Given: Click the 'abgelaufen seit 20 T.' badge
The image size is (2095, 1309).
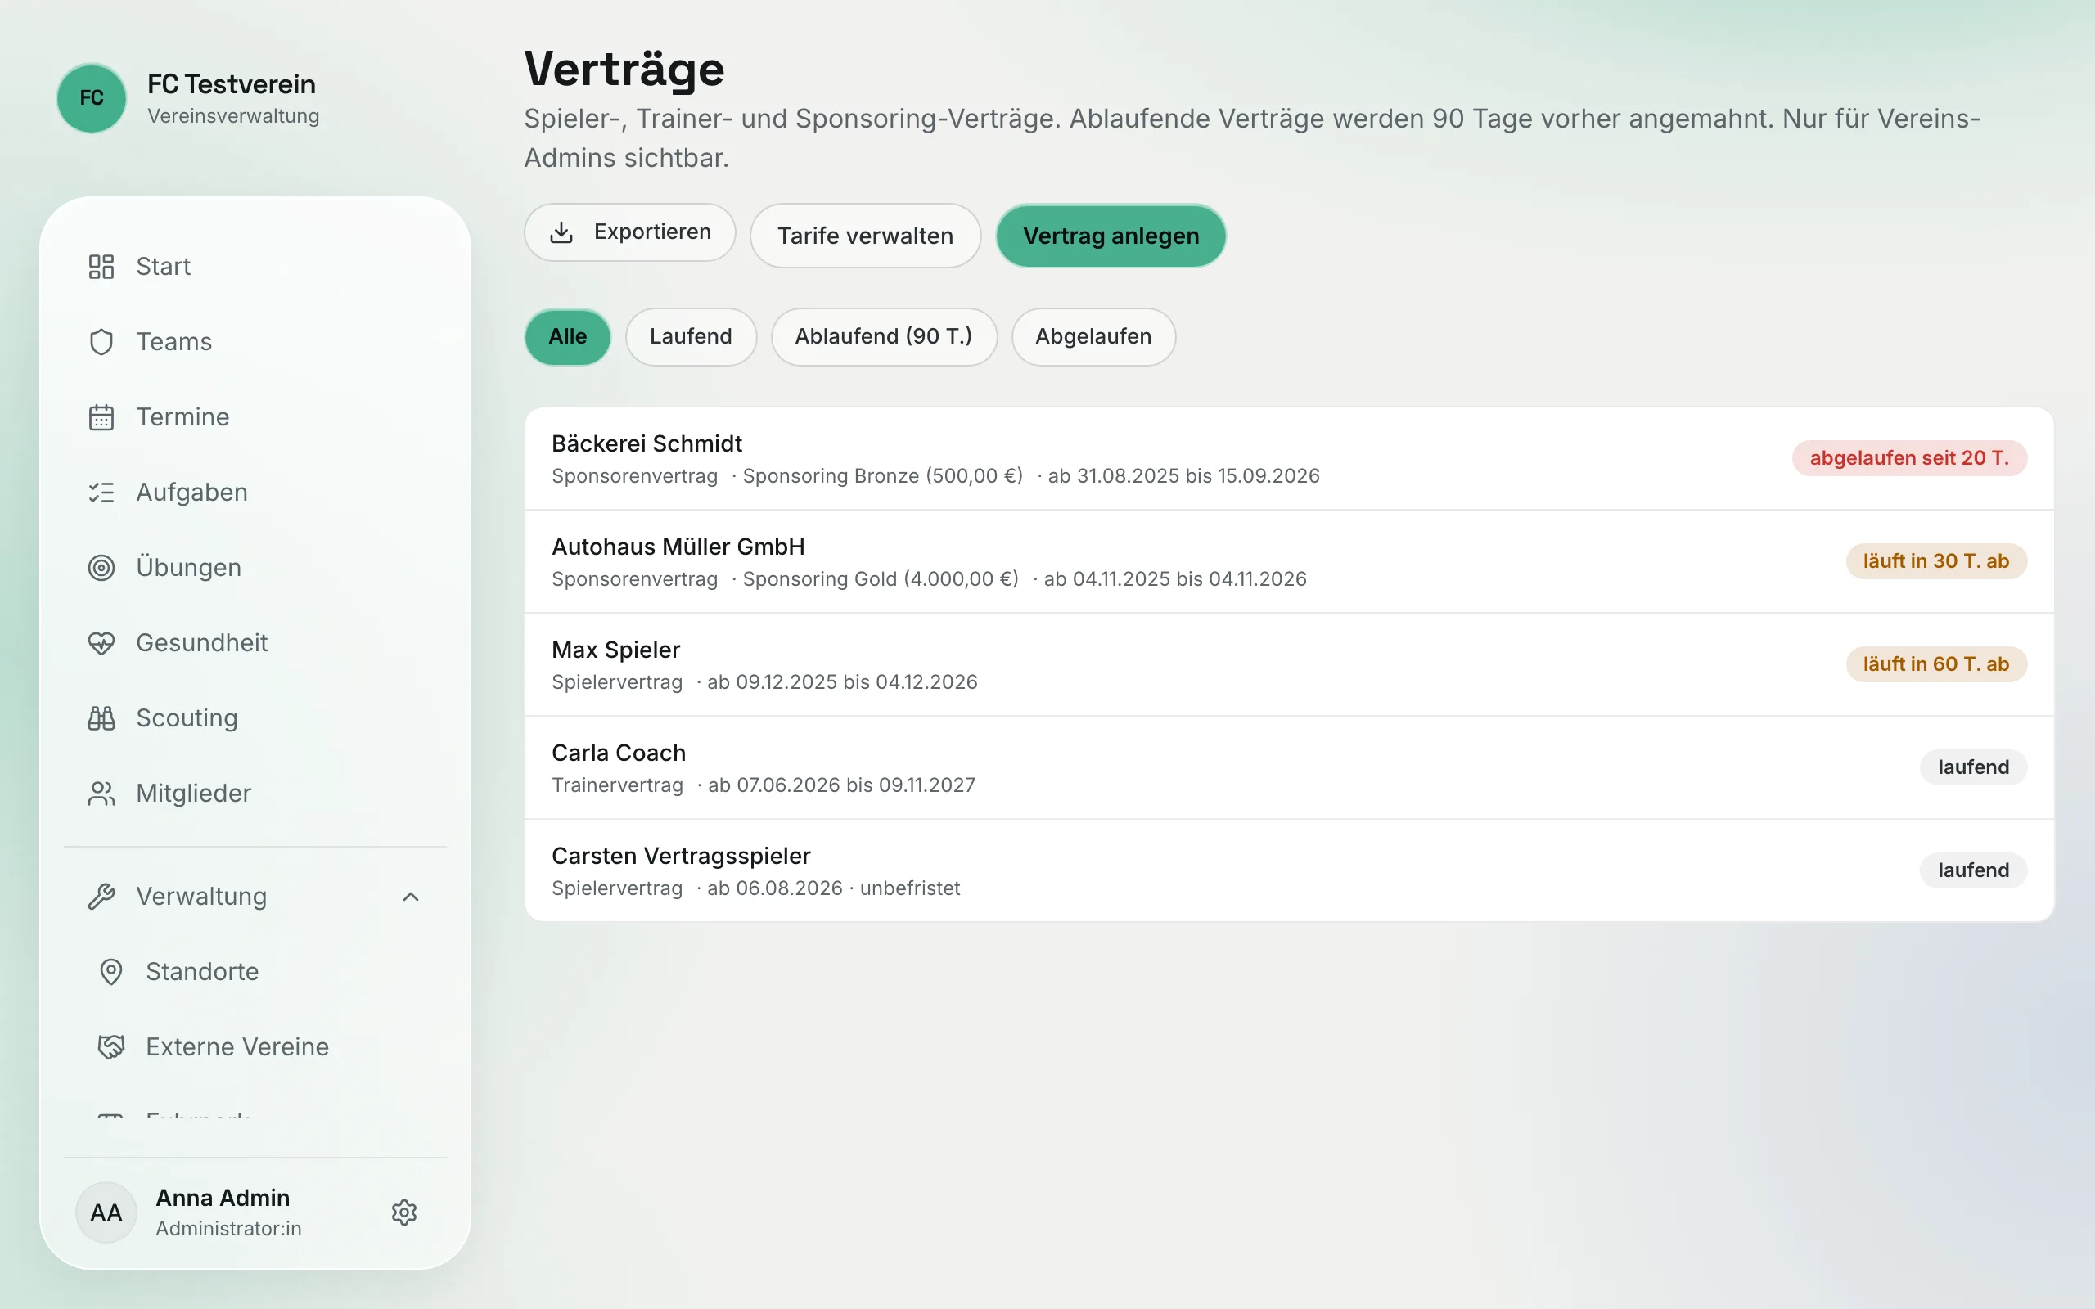Looking at the screenshot, I should pyautogui.click(x=1909, y=458).
